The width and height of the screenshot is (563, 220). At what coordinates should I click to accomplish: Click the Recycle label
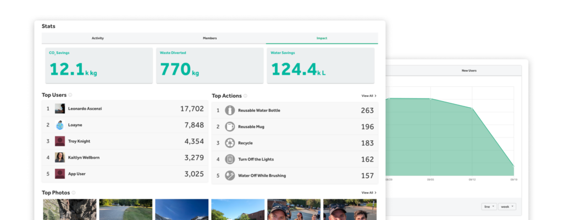coord(245,143)
